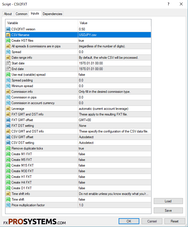Toggle Create M5 FXT false value
The image size is (188, 227).
pos(114,160)
